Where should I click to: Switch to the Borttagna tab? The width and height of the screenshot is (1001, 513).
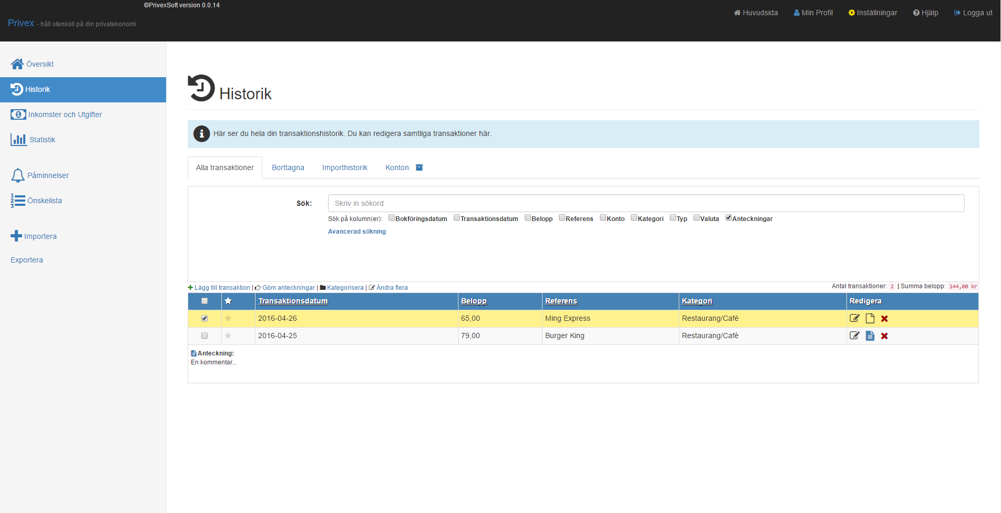pyautogui.click(x=288, y=167)
